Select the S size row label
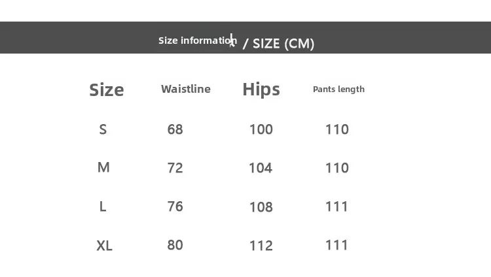The image size is (491, 277). tap(103, 129)
